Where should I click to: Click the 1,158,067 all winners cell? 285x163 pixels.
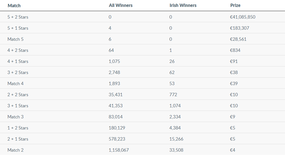(119, 150)
